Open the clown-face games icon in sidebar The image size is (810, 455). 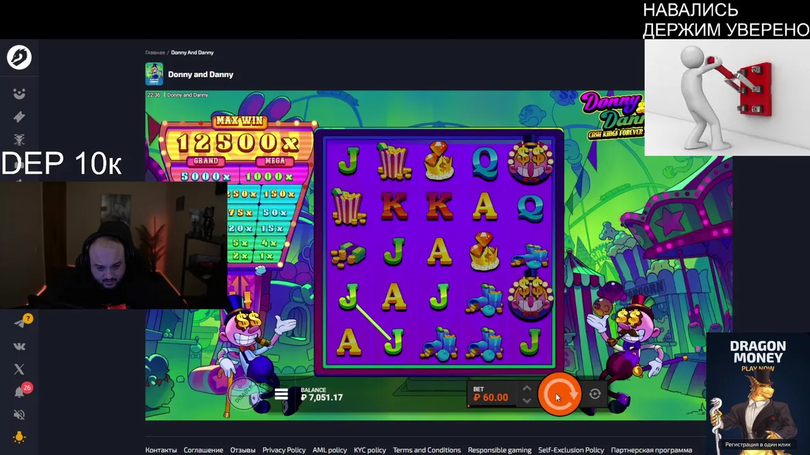click(x=19, y=94)
